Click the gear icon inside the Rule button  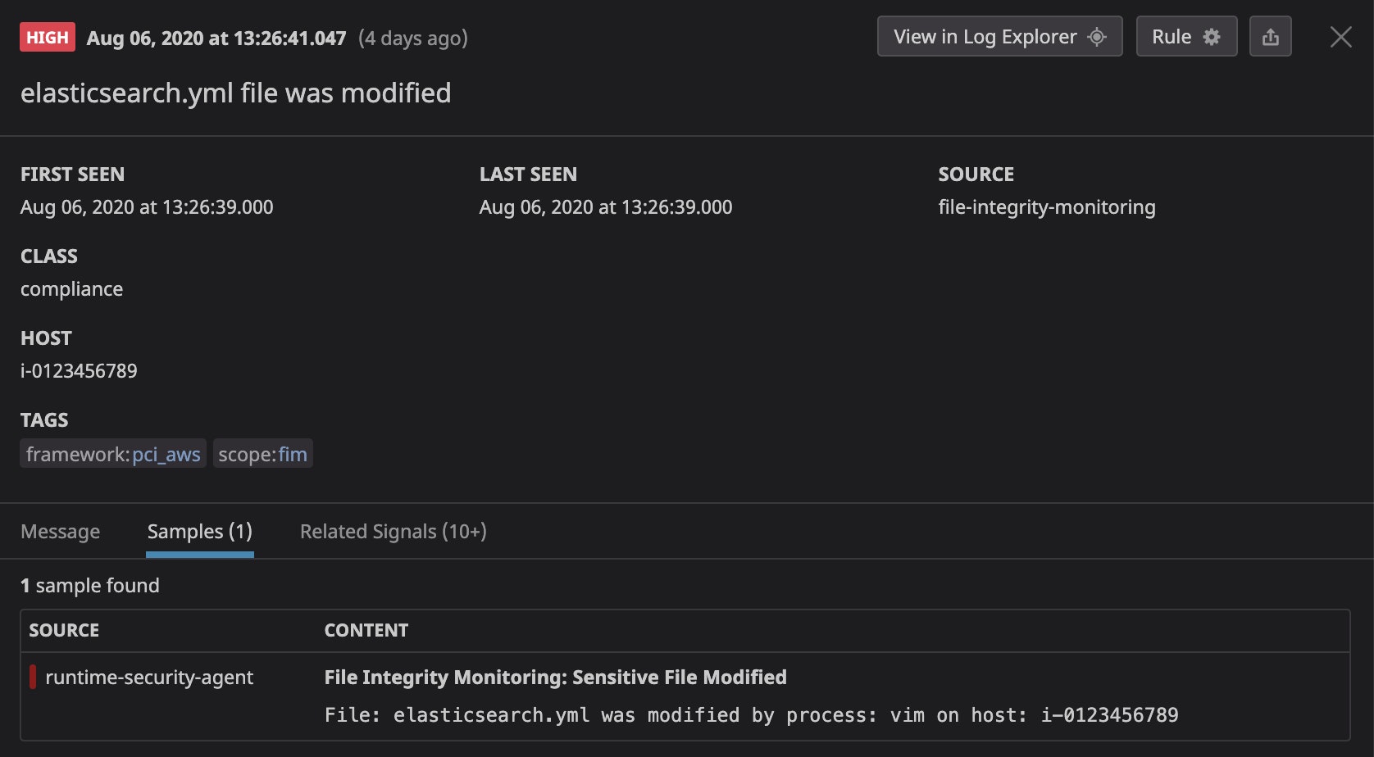point(1213,36)
